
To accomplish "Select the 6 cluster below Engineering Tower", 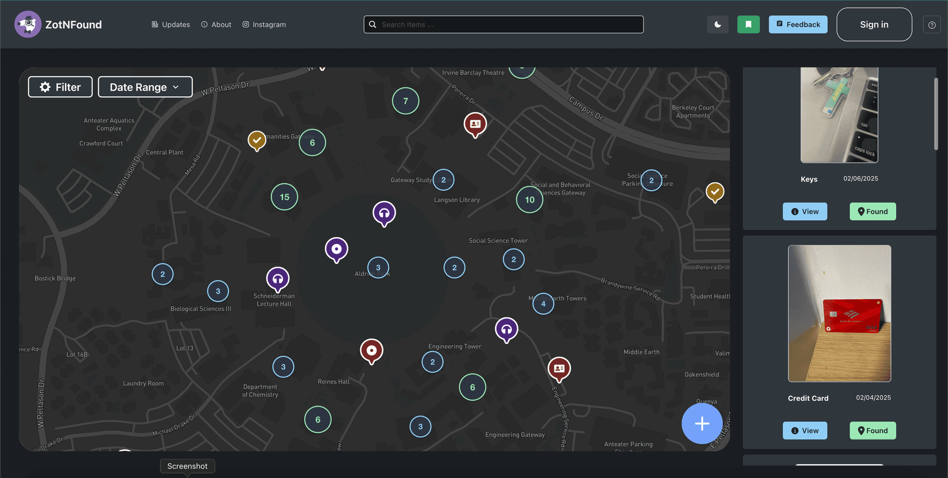I will [x=472, y=387].
